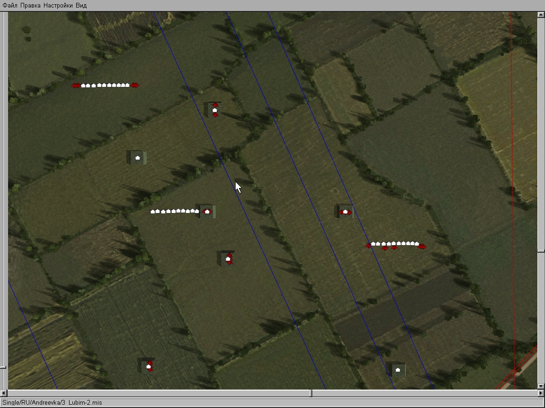Select the bottom-left unit marker with vertical red arrows
This screenshot has height=408, width=545.
tap(149, 366)
